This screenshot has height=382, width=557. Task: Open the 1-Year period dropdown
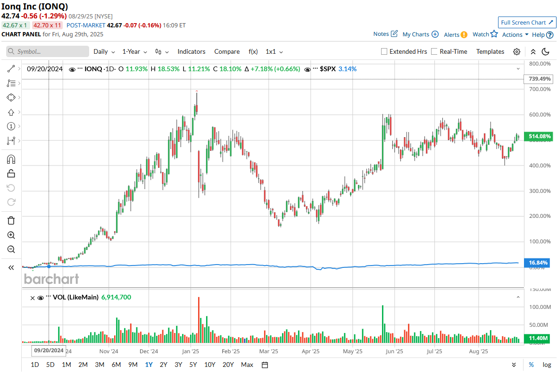pos(134,51)
